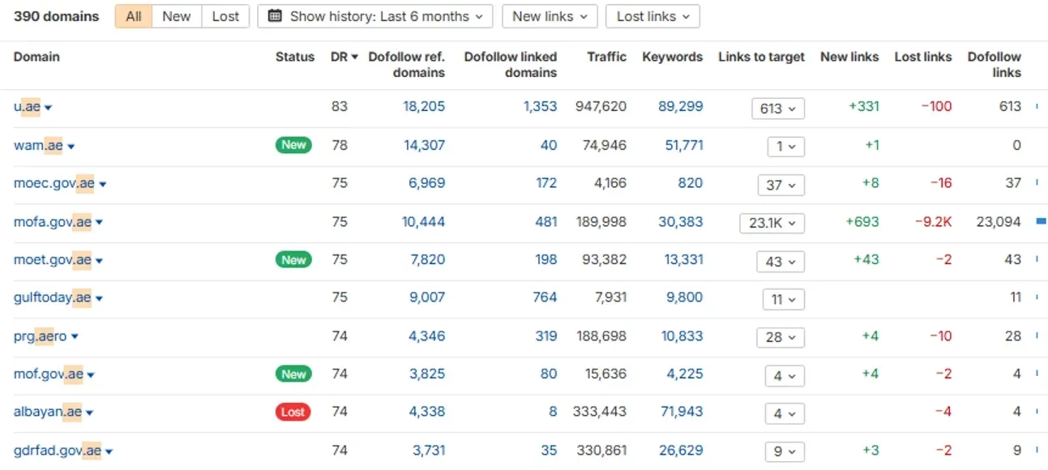This screenshot has height=470, width=1048.
Task: Click New status badge for mof.gov.ae
Action: [x=293, y=374]
